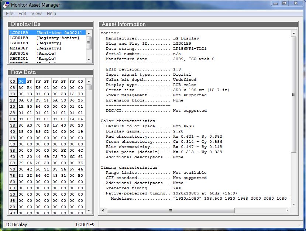This screenshot has height=231, width=306.
Task: Select MEIA08F Registry display entry
Action: click(35, 48)
